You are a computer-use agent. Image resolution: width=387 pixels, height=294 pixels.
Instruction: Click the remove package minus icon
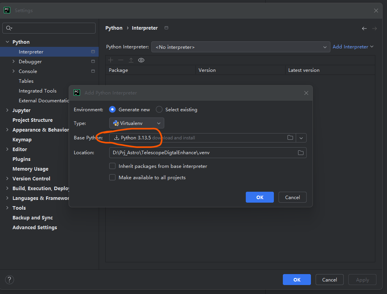[x=121, y=60]
